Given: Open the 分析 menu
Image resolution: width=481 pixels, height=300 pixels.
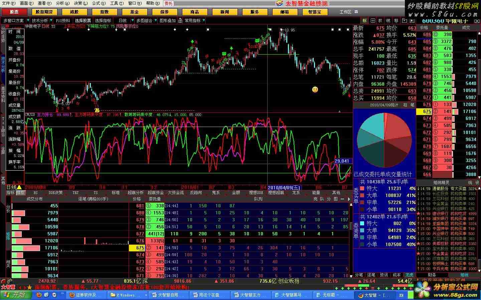Looking at the screenshot, I should [x=62, y=3].
